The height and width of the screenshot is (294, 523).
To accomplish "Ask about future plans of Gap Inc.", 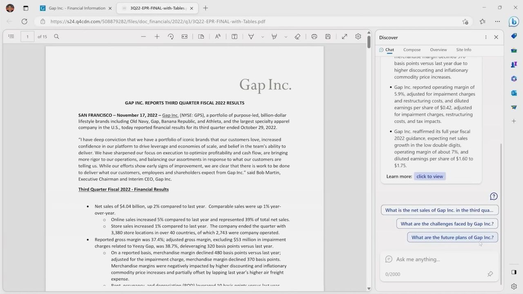I will (452, 237).
